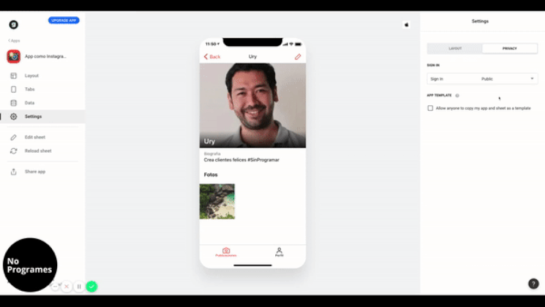545x307 pixels.
Task: Click Ury's profile photo in preview
Action: pyautogui.click(x=253, y=105)
